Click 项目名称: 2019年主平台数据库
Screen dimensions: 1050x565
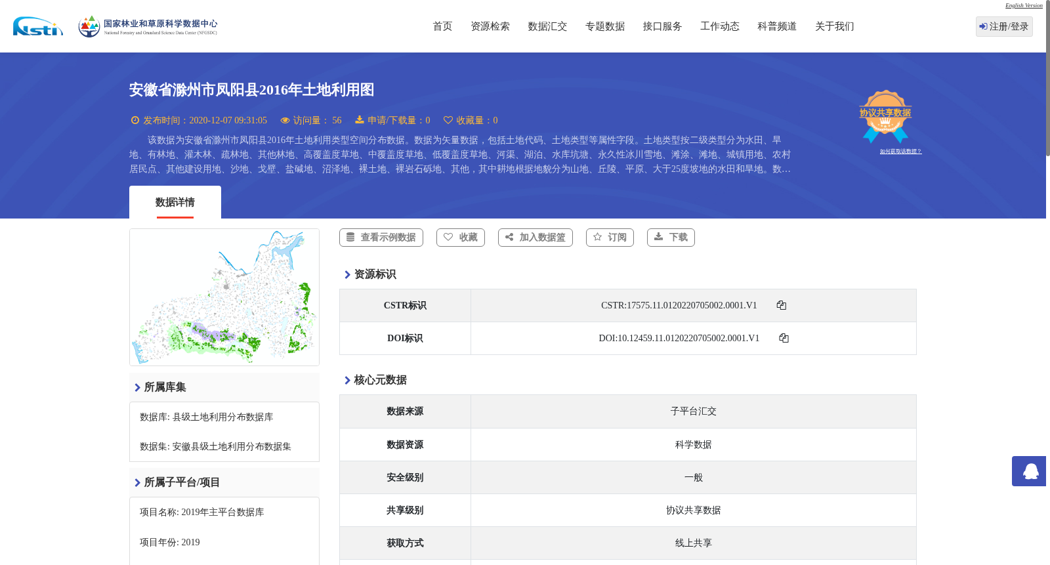(202, 513)
